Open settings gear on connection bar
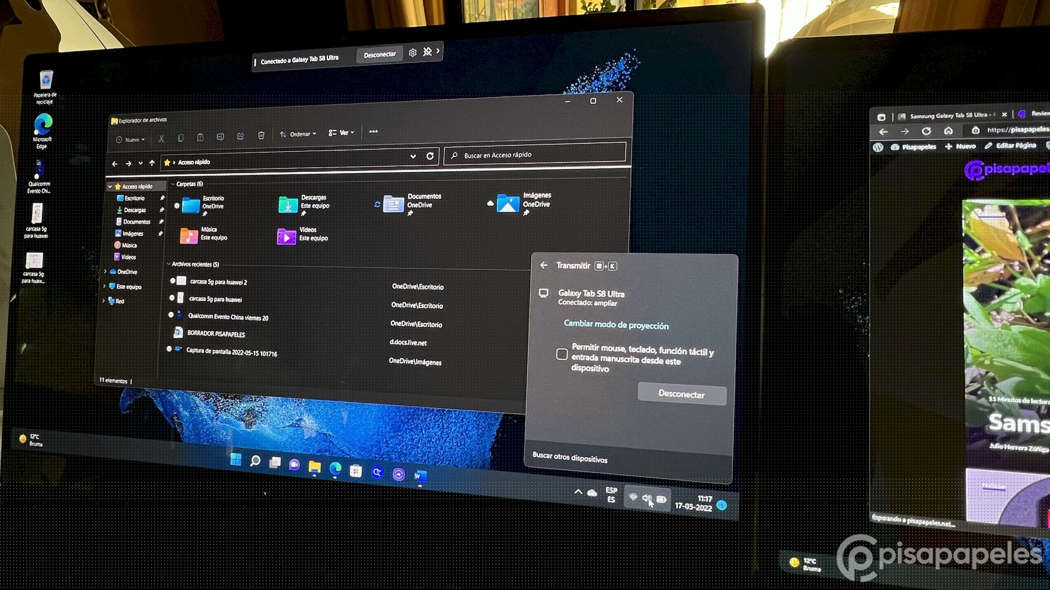The image size is (1050, 590). 413,52
